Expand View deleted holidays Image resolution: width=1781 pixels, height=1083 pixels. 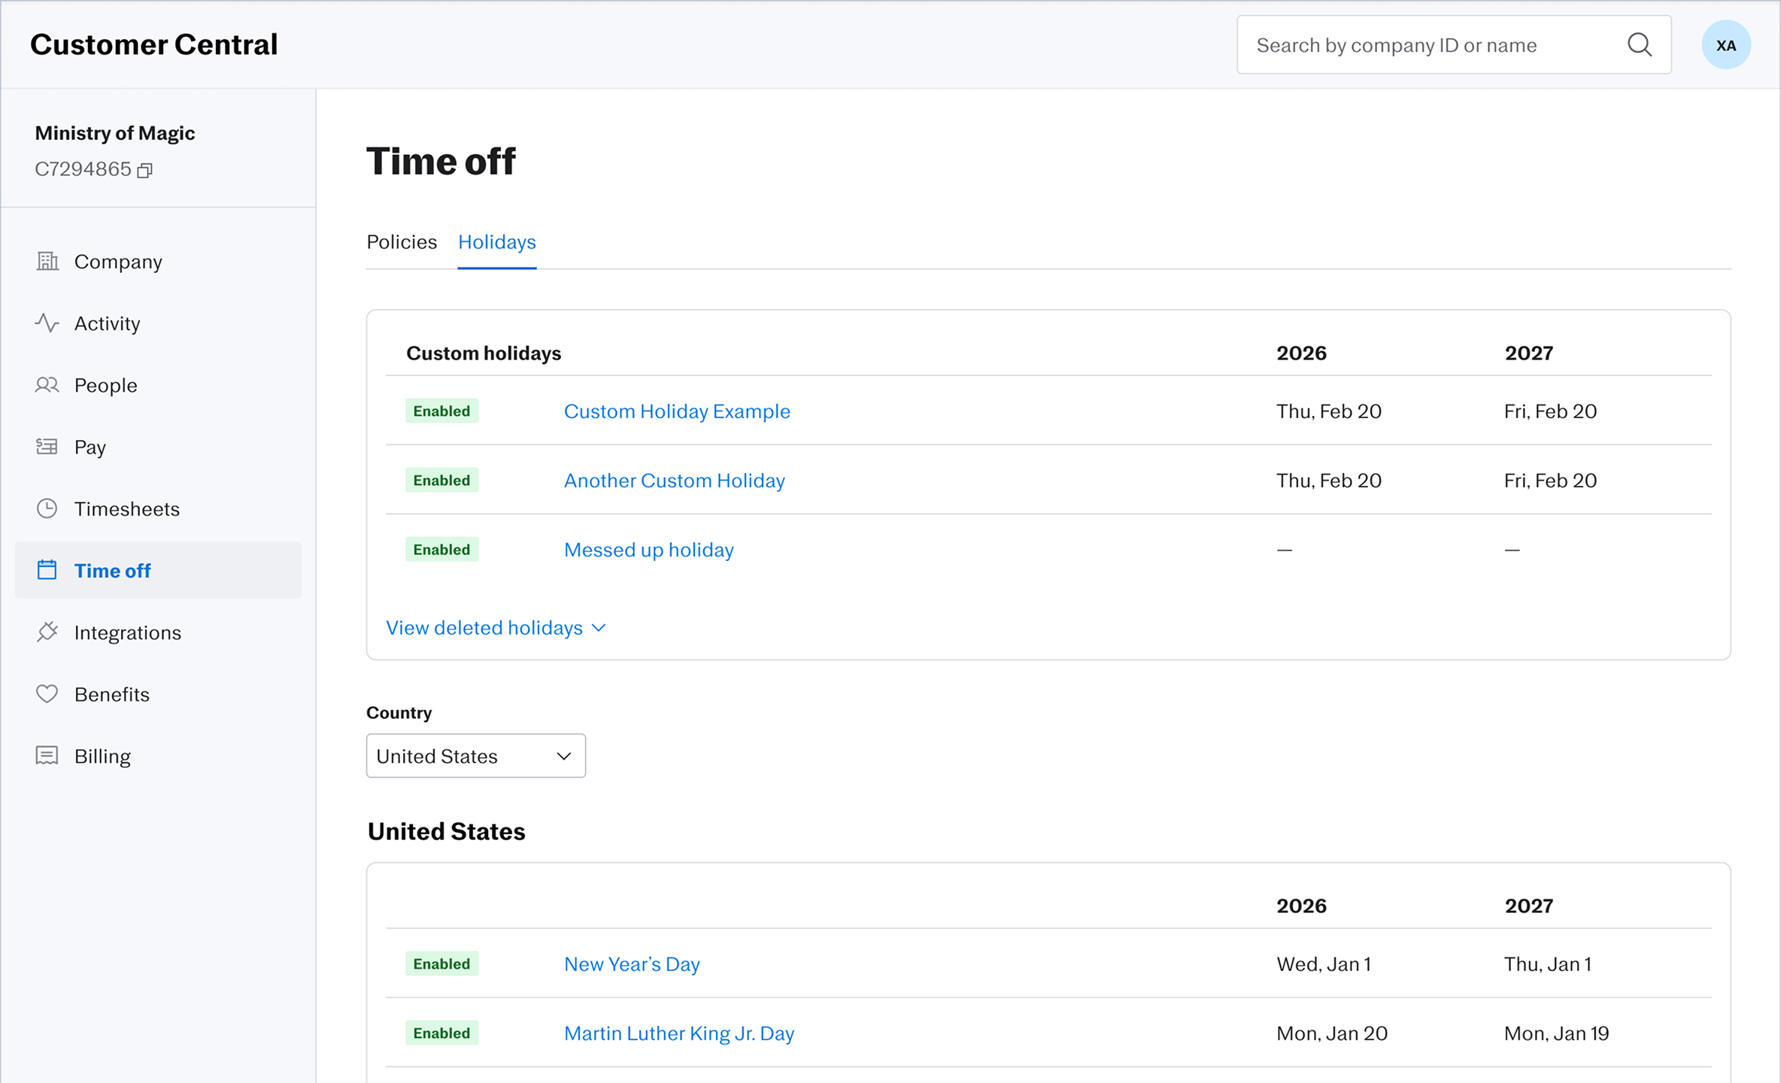(x=496, y=627)
